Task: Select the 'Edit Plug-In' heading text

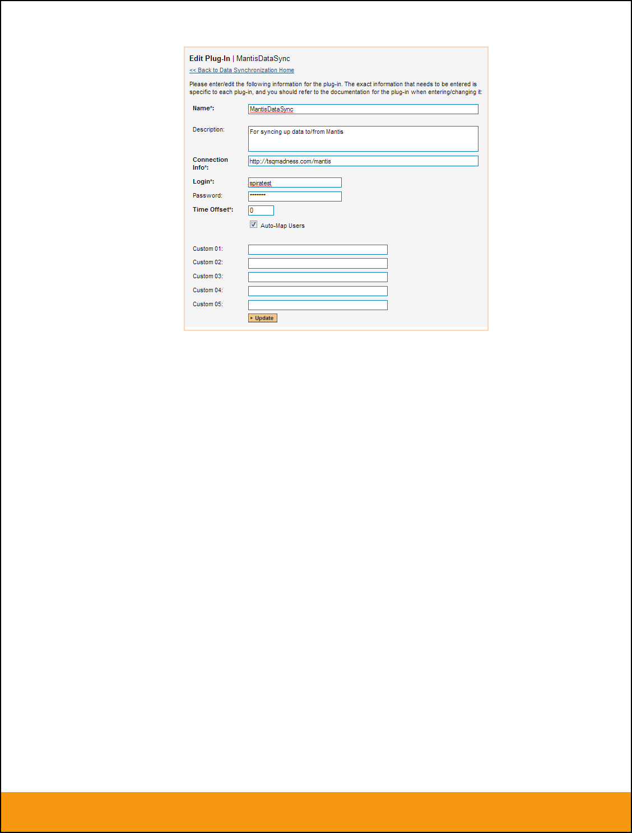Action: pyautogui.click(x=210, y=58)
